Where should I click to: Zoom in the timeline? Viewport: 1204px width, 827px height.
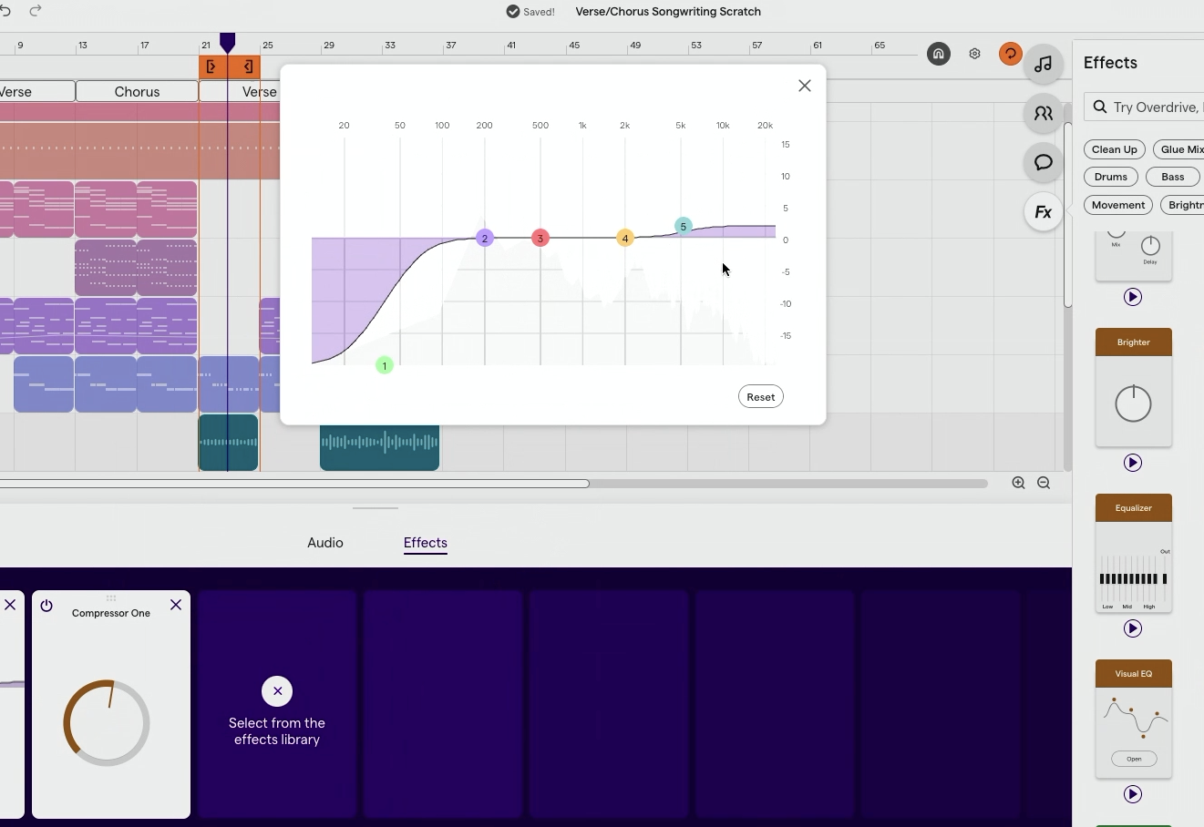point(1018,483)
